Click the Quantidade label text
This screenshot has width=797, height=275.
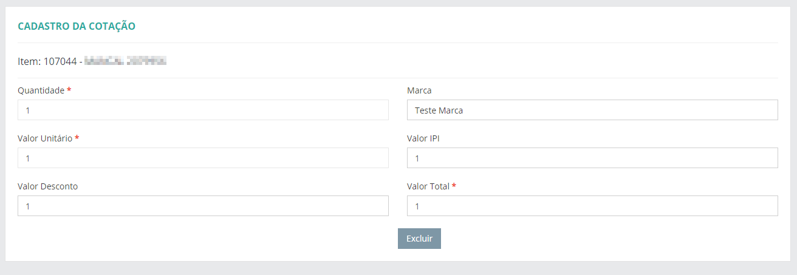click(x=41, y=90)
